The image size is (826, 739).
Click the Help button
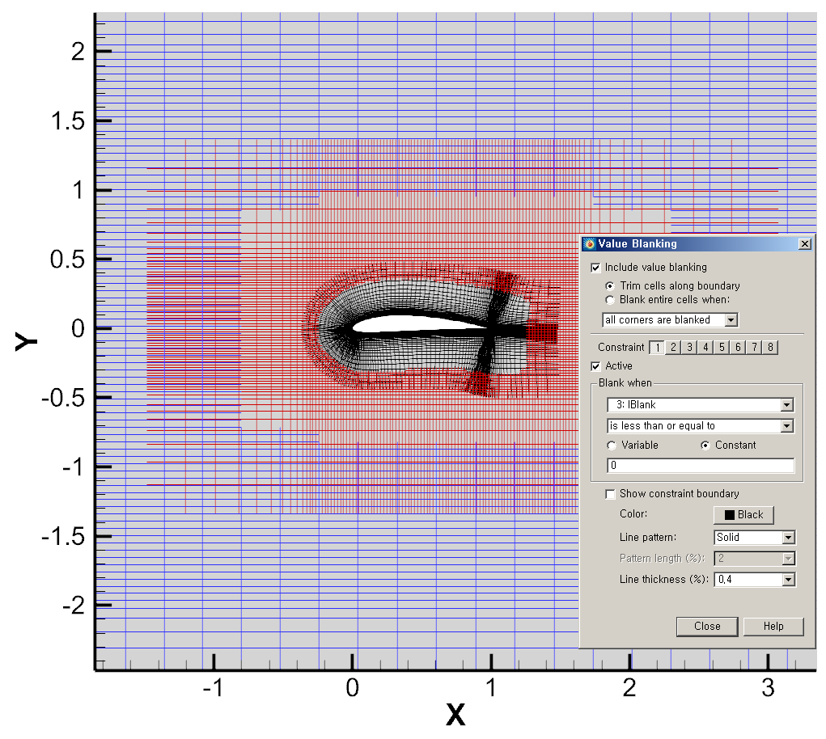coord(773,626)
